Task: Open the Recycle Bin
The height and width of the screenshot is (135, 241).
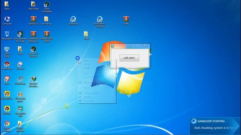Action: click(7, 36)
